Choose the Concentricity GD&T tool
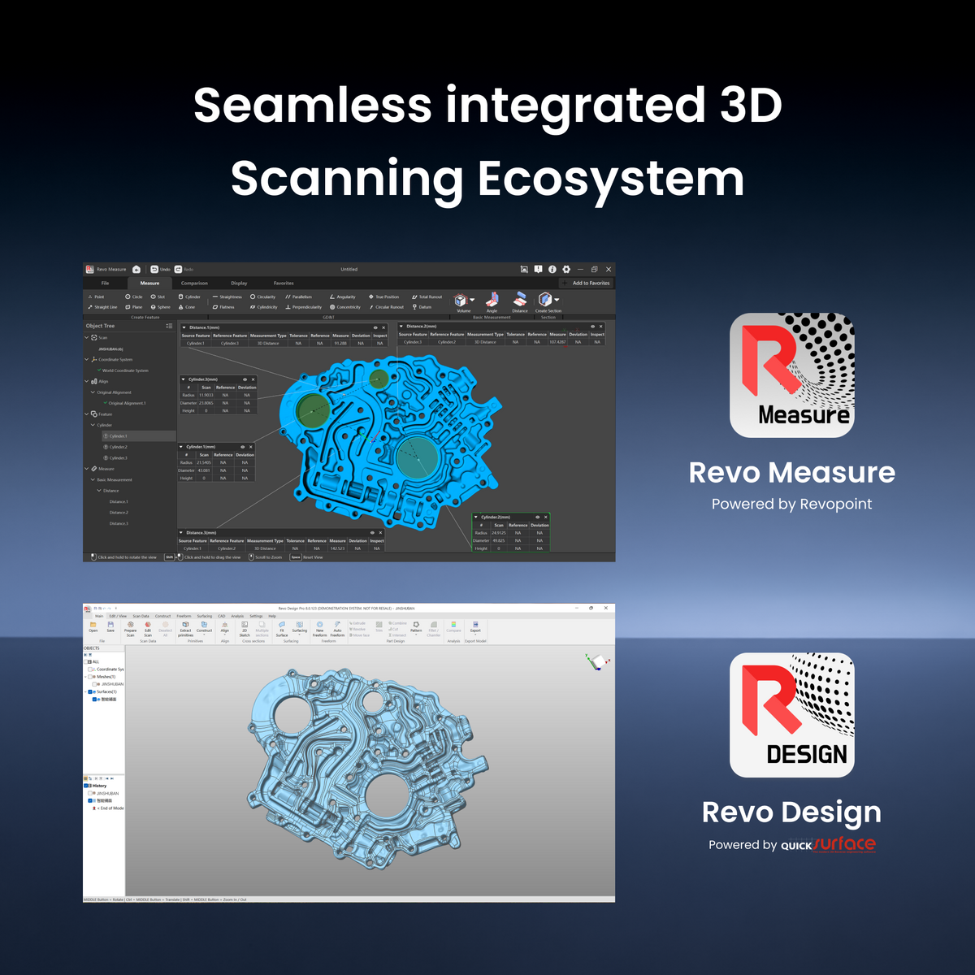The image size is (975, 975). [345, 307]
